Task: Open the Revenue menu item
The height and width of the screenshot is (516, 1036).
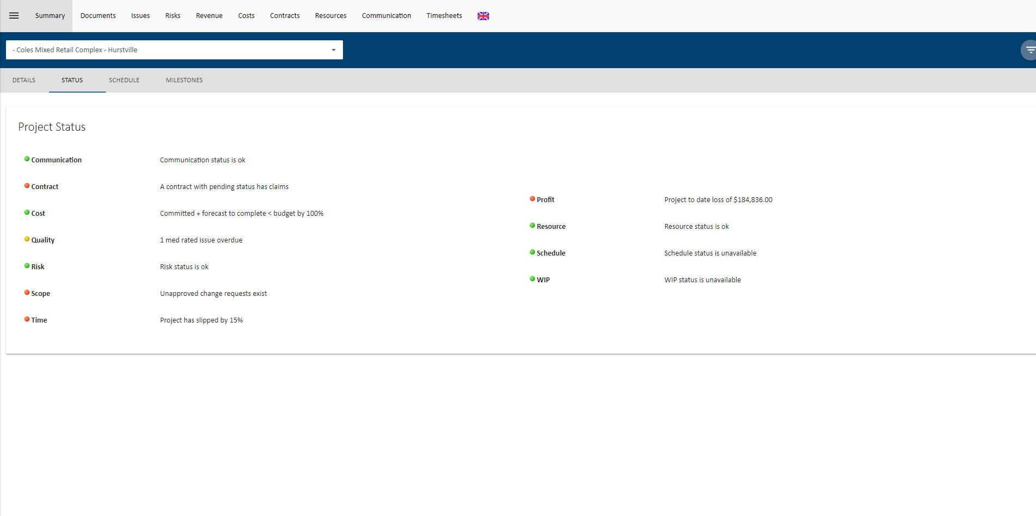Action: [x=209, y=16]
